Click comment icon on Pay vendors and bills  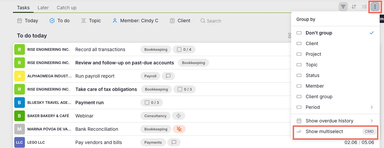pos(174,142)
